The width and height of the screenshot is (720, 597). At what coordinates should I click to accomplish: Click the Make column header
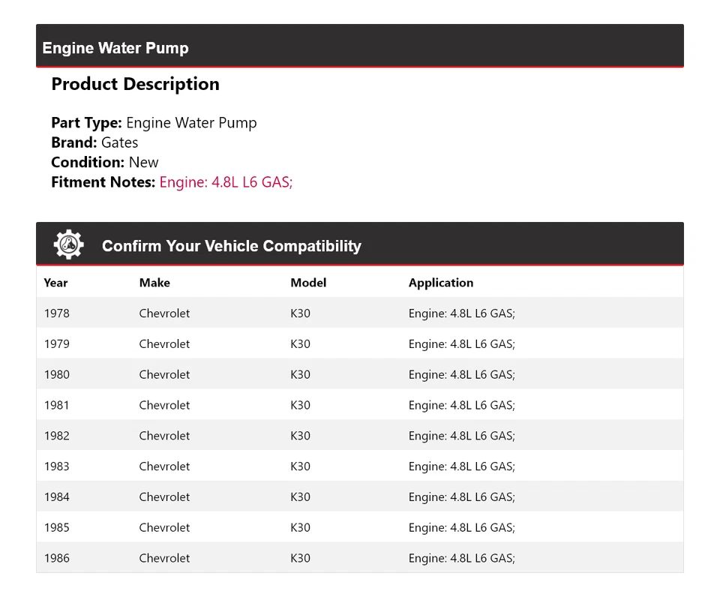click(x=154, y=283)
